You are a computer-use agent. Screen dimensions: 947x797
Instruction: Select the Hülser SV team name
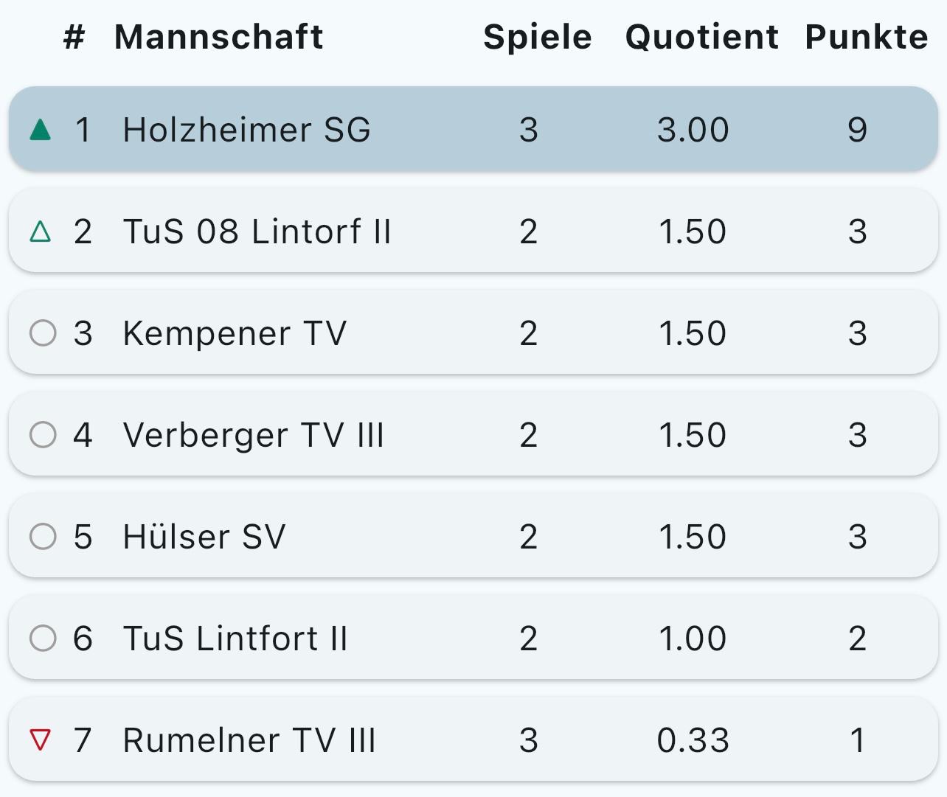pos(204,537)
